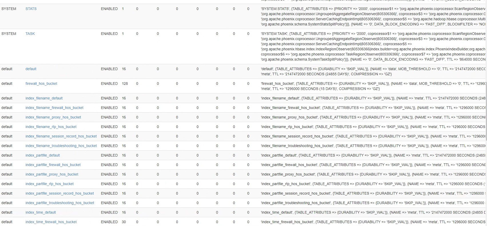Select index_filename_firewall_hos_bucket link
The image size is (487, 226).
[54, 108]
